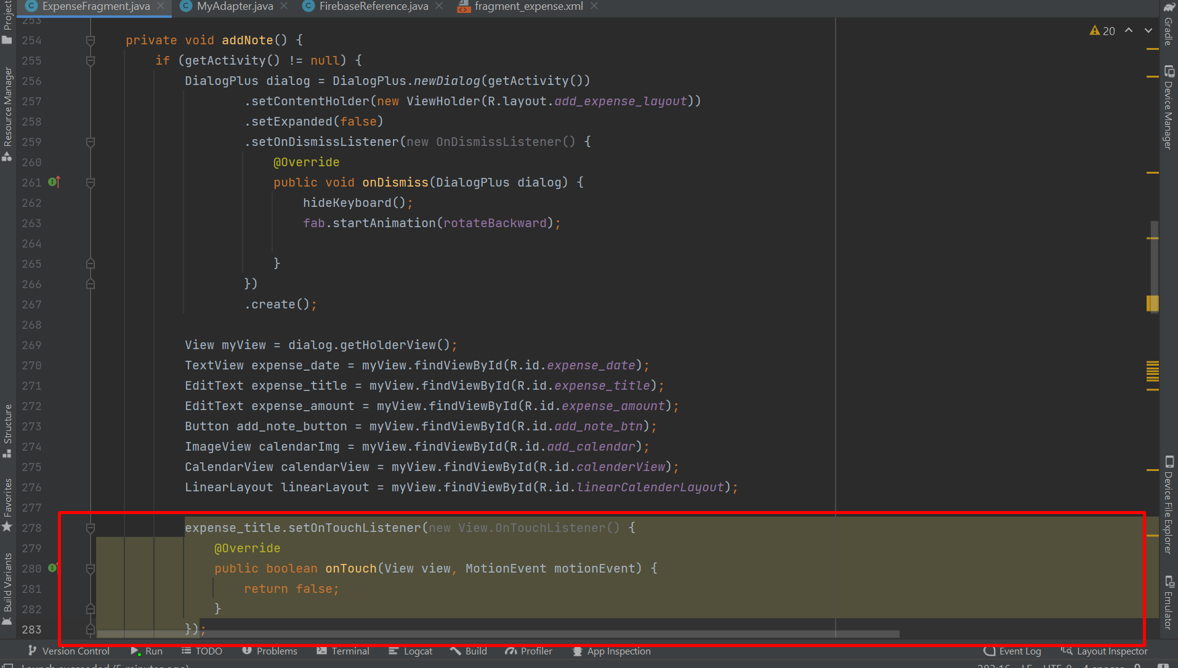Click the horizontal scrollbar in the editor
Screen dimensions: 1178x668
(498, 634)
